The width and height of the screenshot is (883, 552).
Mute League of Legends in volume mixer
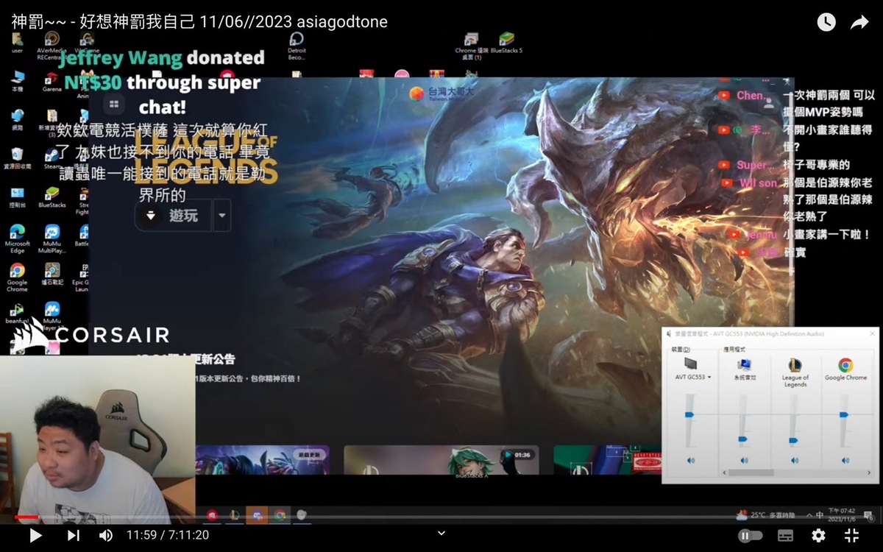coord(794,460)
